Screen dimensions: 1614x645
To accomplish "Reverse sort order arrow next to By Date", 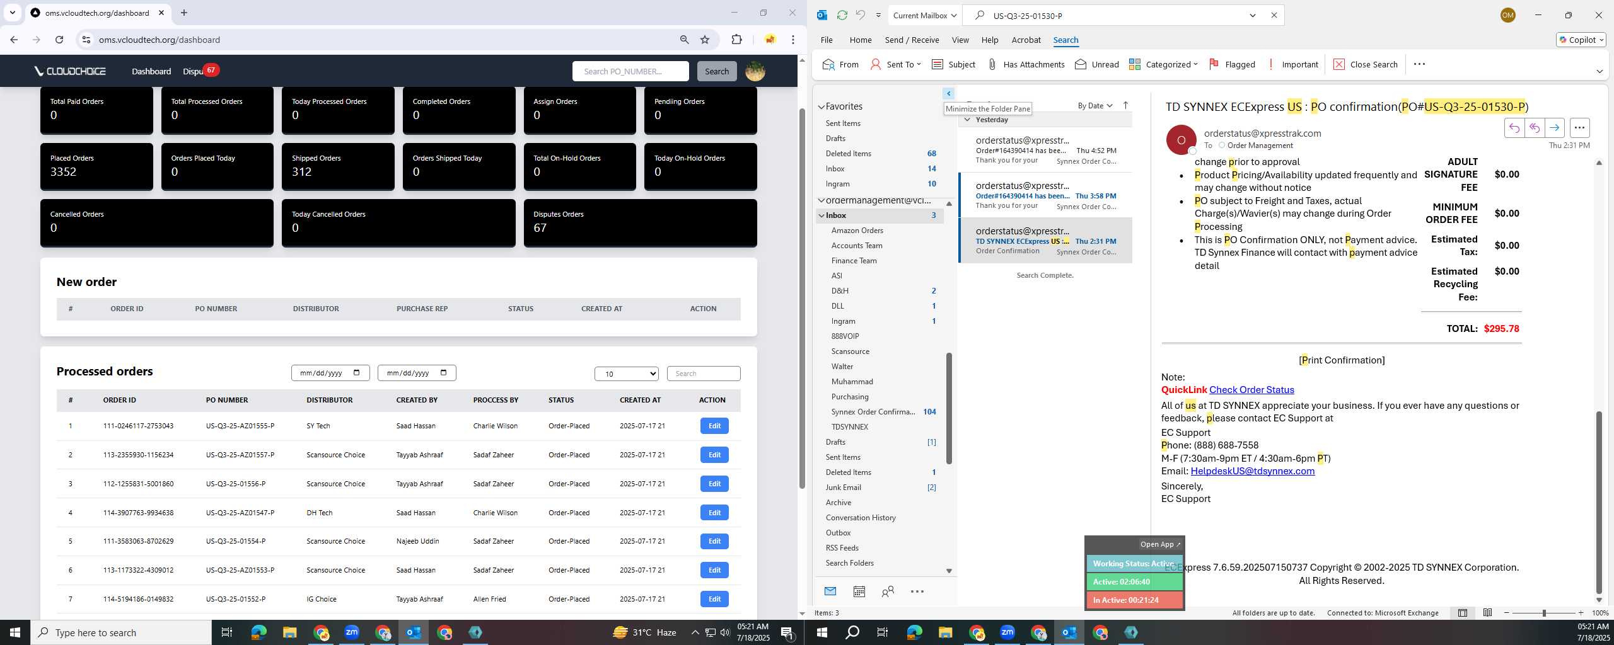I will pos(1125,105).
